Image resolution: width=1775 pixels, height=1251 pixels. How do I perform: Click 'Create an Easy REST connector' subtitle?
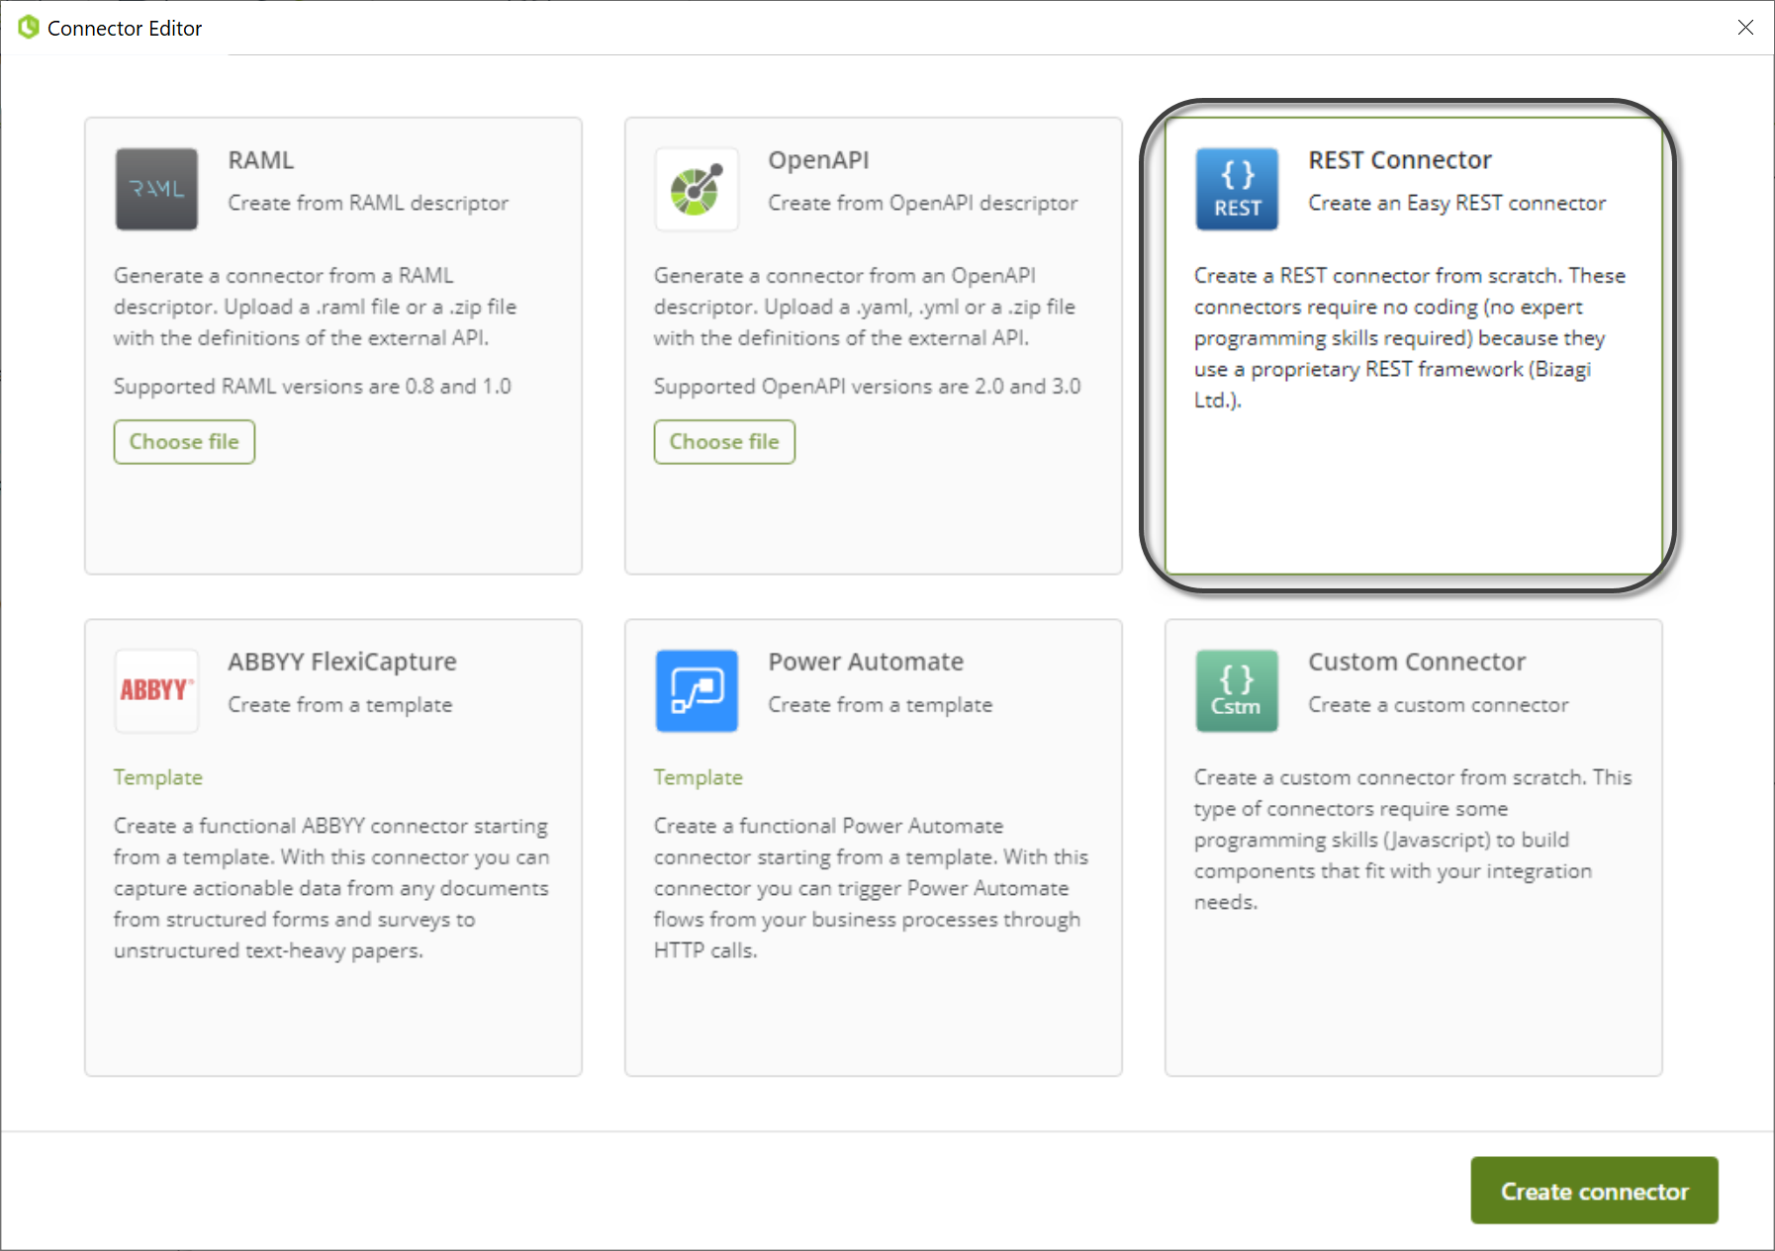(x=1456, y=203)
